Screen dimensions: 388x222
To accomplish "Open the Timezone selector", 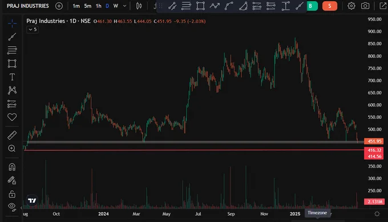I will click(x=317, y=213).
